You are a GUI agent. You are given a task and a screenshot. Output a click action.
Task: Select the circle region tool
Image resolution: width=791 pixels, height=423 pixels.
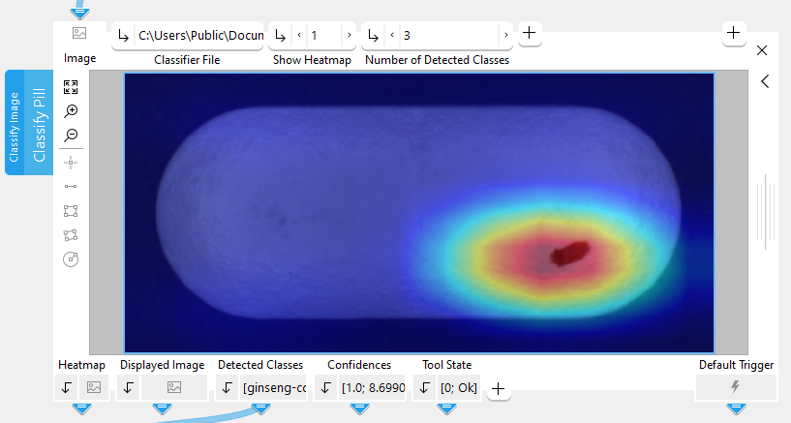pos(71,258)
